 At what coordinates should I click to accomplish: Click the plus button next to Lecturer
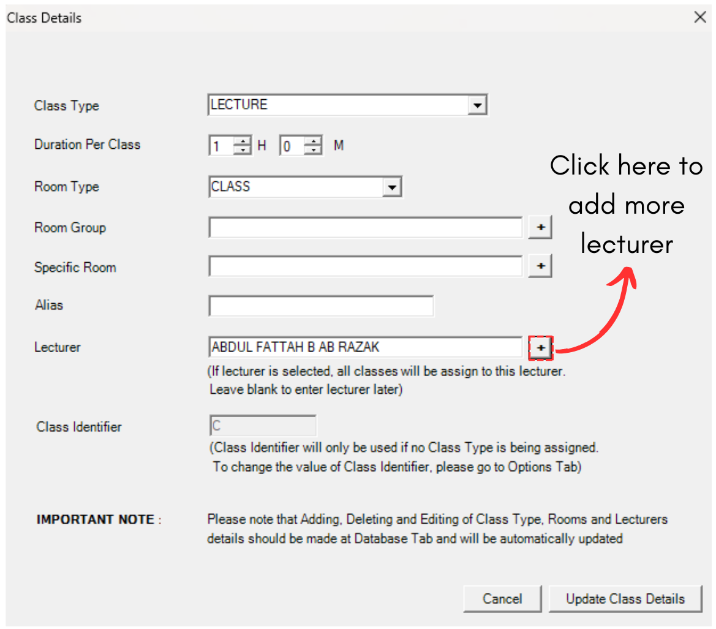click(x=540, y=348)
